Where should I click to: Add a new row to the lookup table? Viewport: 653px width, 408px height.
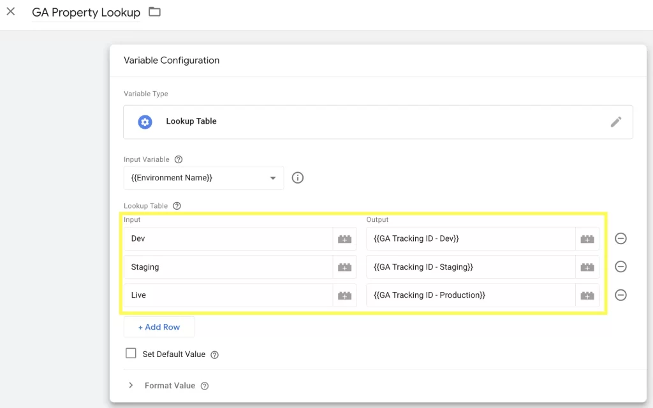point(159,327)
